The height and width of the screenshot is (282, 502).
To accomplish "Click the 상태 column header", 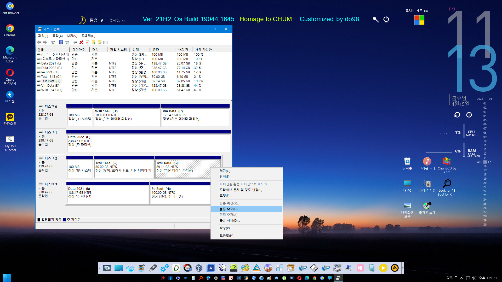I will (x=140, y=50).
